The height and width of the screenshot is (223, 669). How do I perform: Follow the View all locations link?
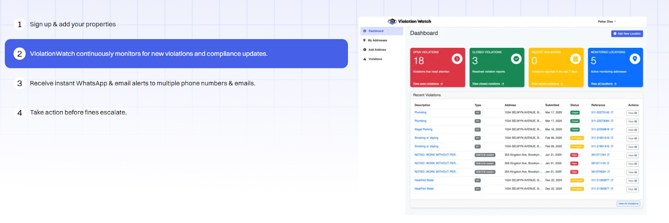point(603,84)
